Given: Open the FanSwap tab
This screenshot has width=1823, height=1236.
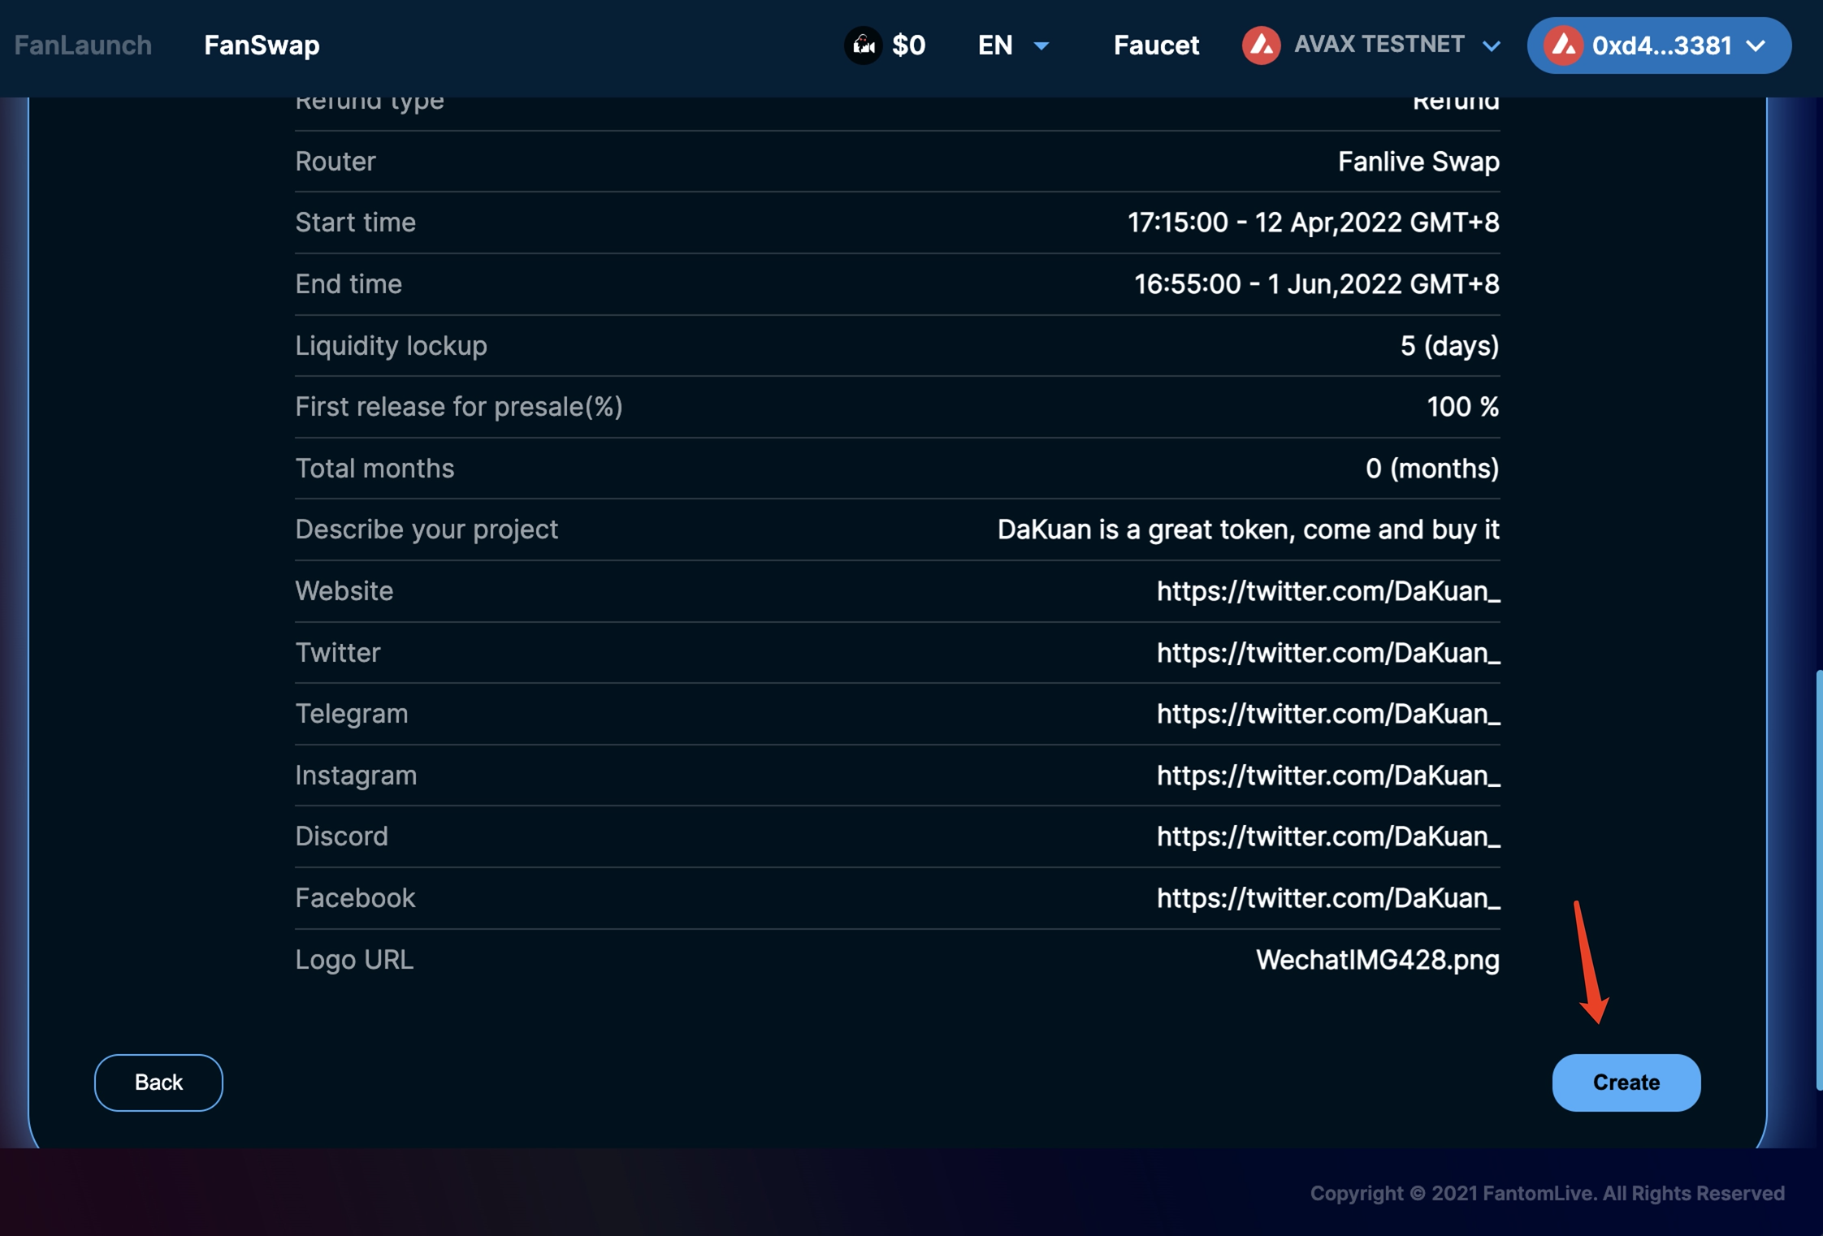Looking at the screenshot, I should pos(262,45).
